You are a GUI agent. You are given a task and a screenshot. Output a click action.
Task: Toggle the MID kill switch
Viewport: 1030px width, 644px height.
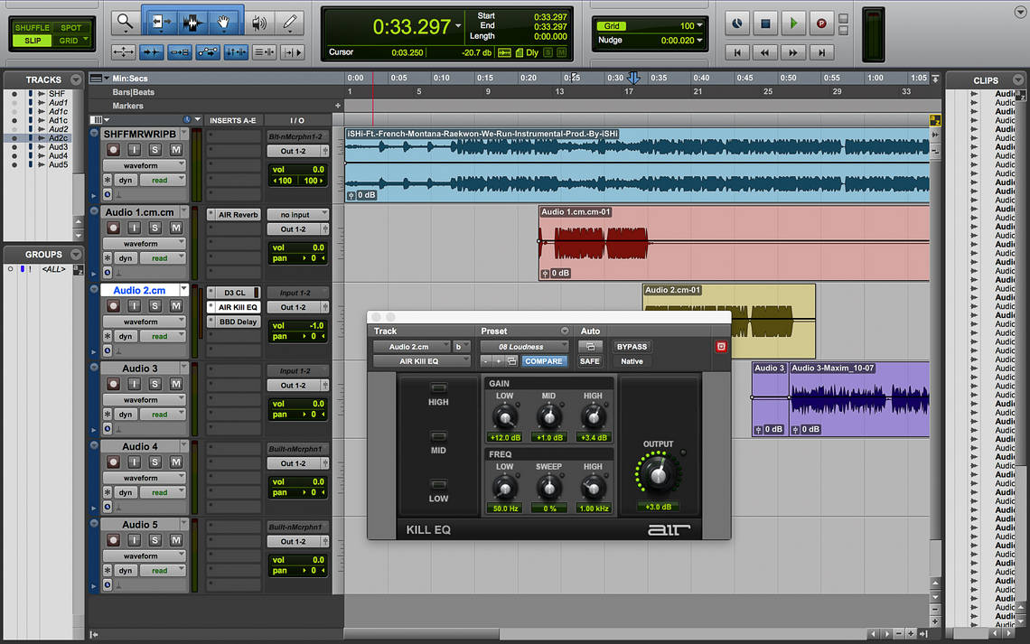(438, 436)
